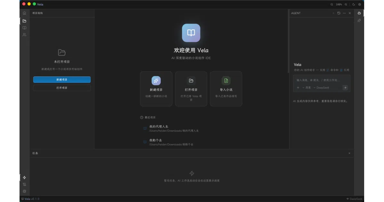Click the bottom-most square icon in the sidebar
384x202 pixels.
click(x=24, y=191)
